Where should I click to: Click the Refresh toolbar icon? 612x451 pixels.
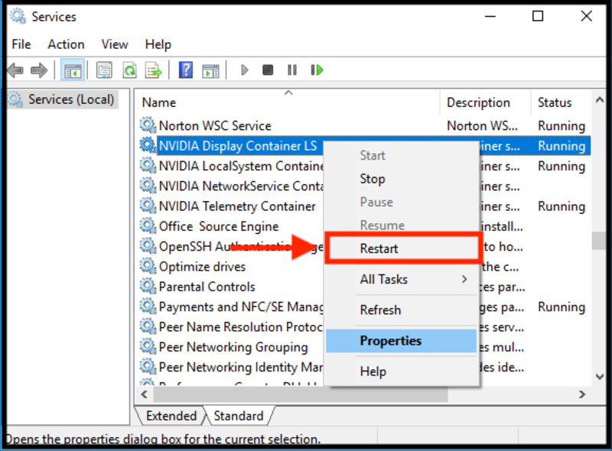coord(129,70)
